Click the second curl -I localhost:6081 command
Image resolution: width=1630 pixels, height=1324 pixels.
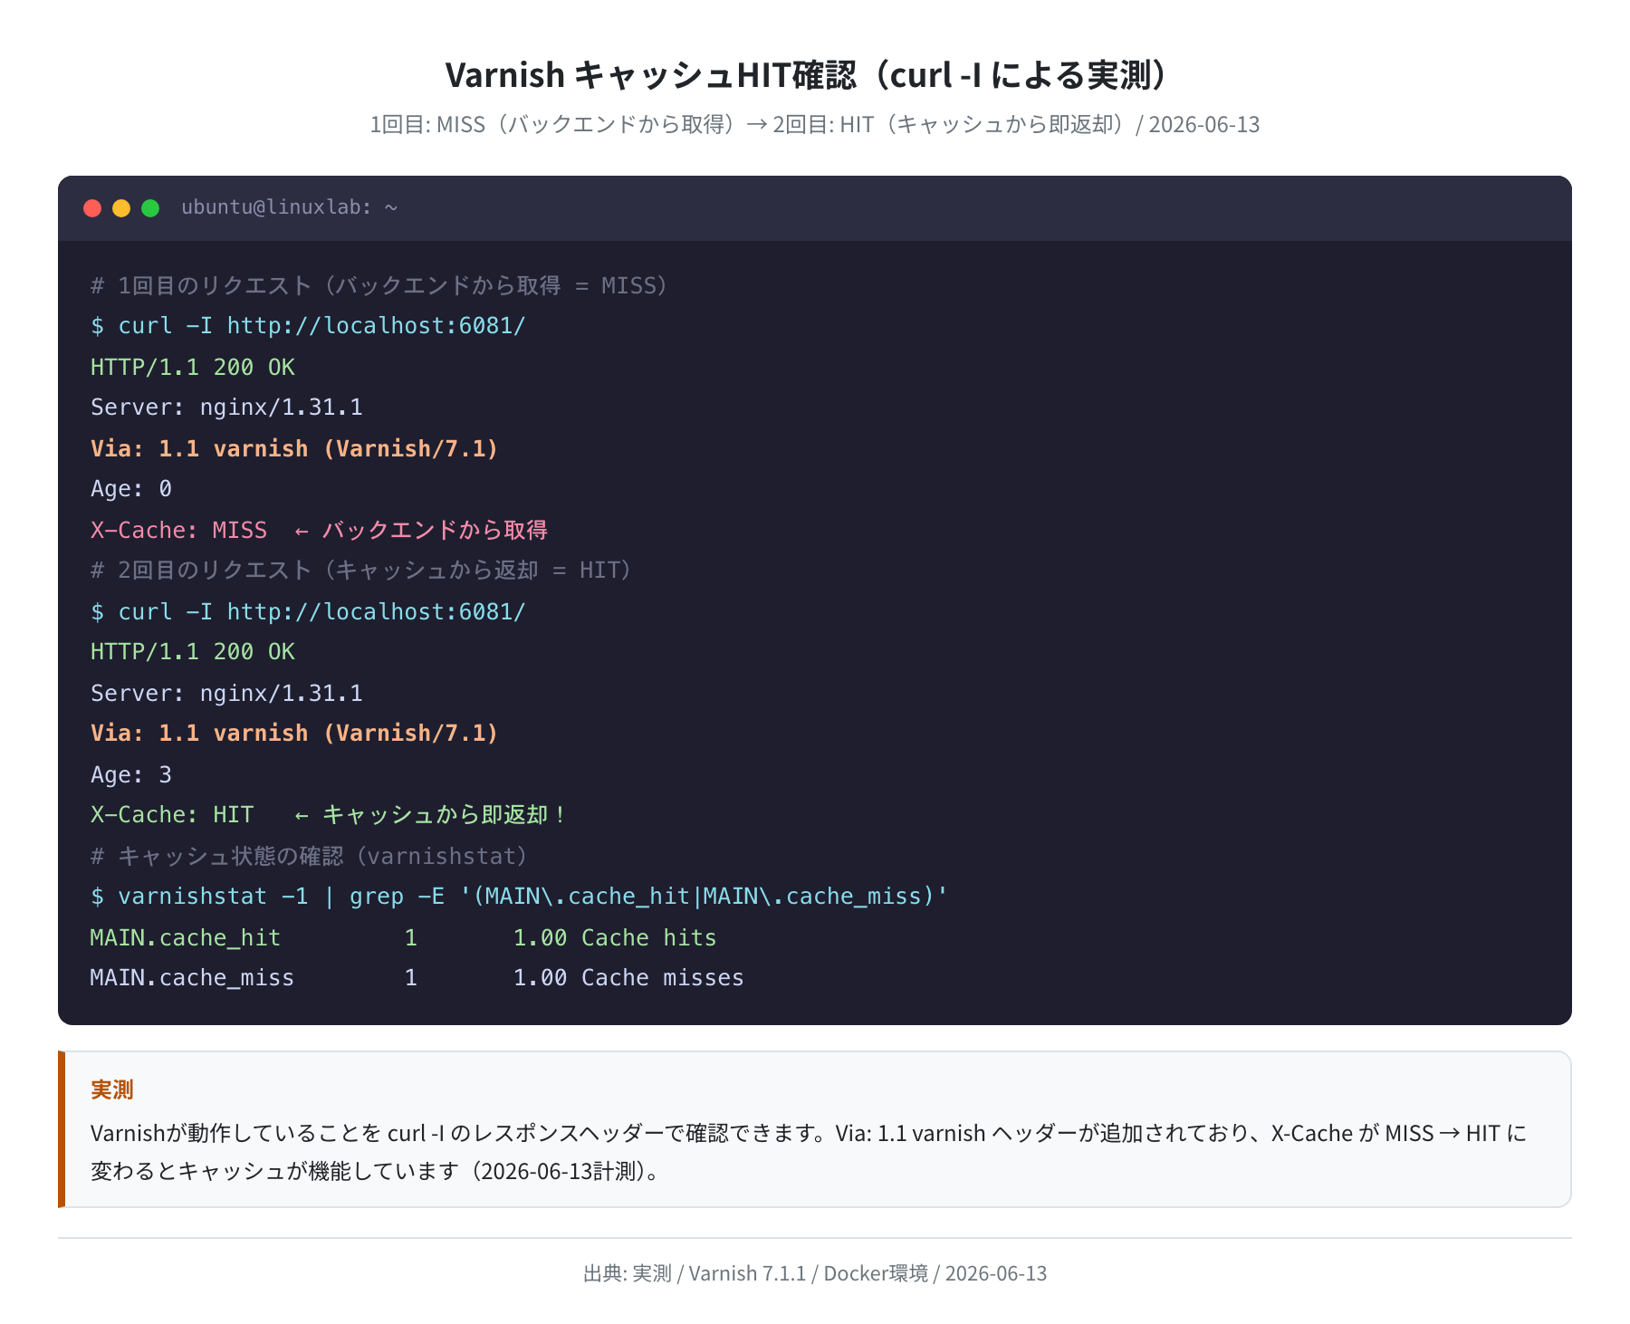pyautogui.click(x=308, y=611)
